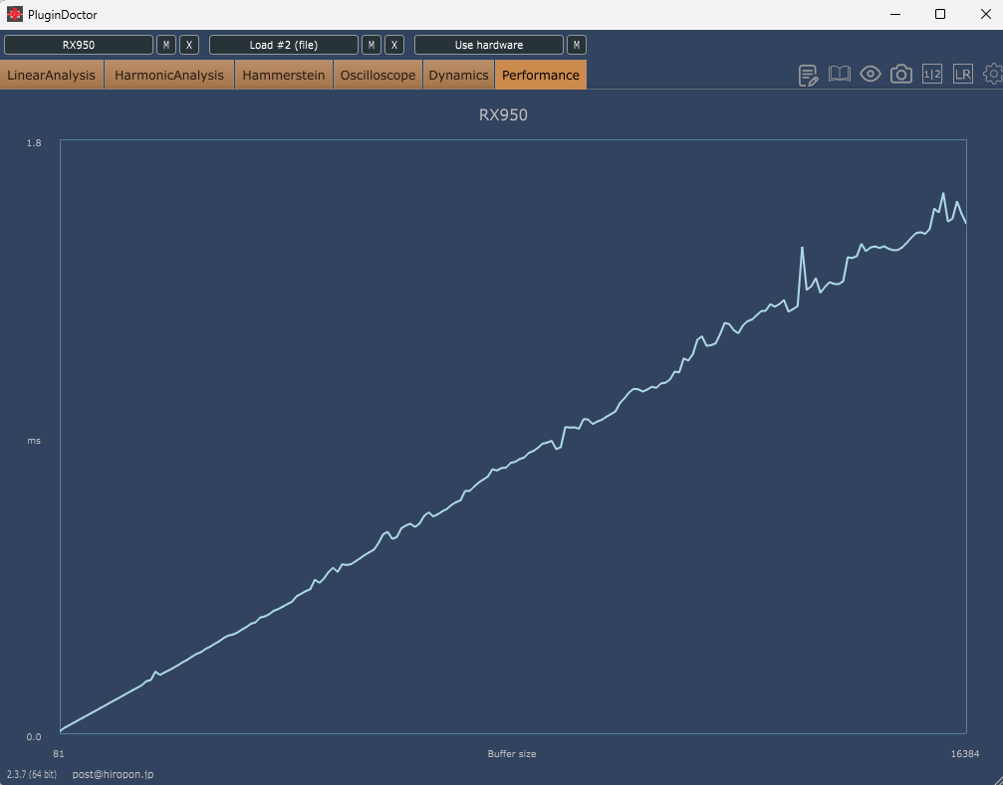Open the RX950 plugin slot
This screenshot has height=785, width=1003.
click(x=79, y=45)
